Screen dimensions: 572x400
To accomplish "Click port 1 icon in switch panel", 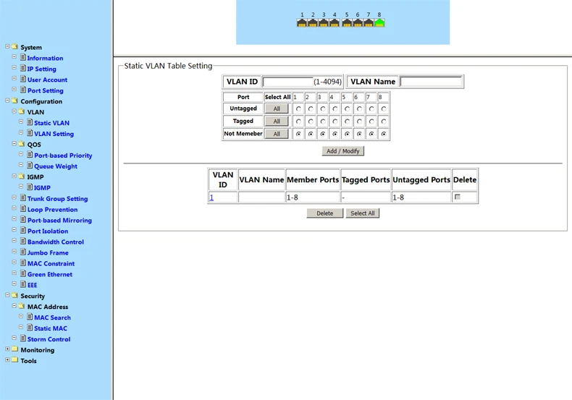I will click(302, 23).
